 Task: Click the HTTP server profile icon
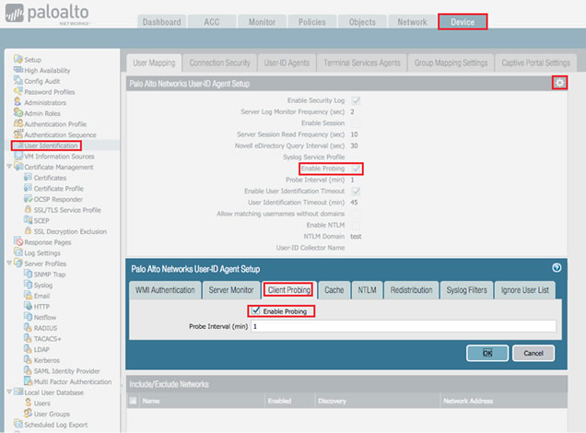click(x=28, y=306)
